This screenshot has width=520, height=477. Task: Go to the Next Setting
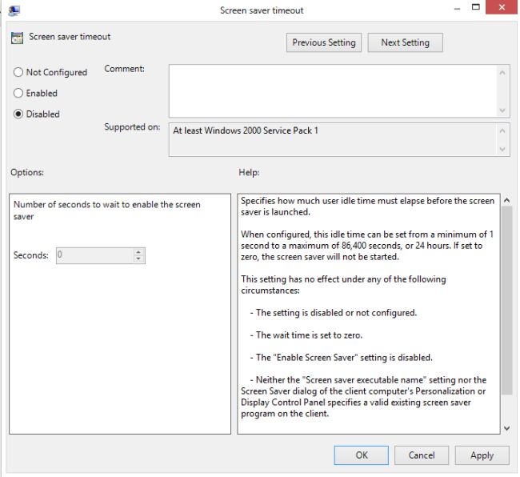coord(405,42)
